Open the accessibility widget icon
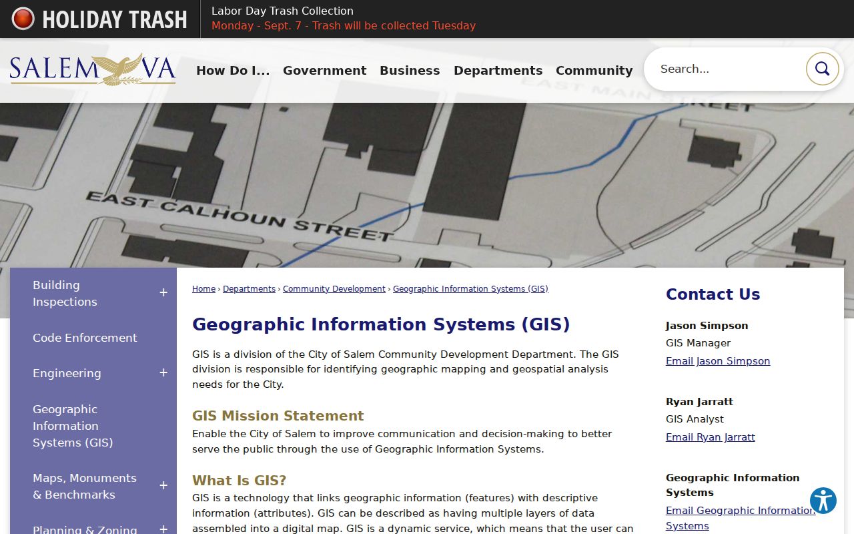 [823, 501]
